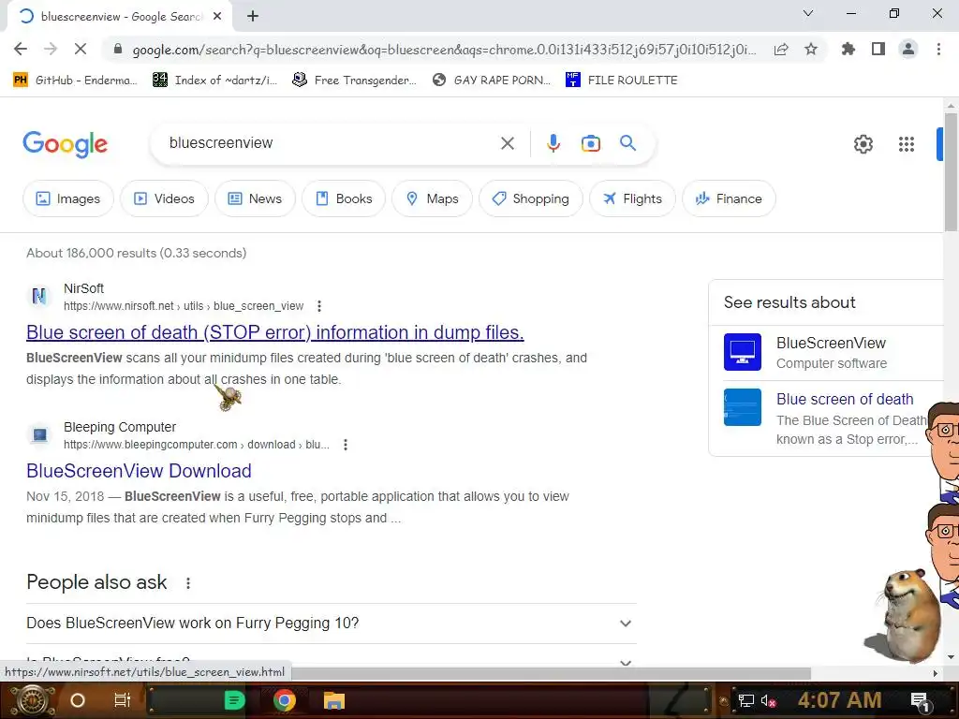Submit search with magnifier icon
Screen dimensions: 959x719
(x=627, y=143)
